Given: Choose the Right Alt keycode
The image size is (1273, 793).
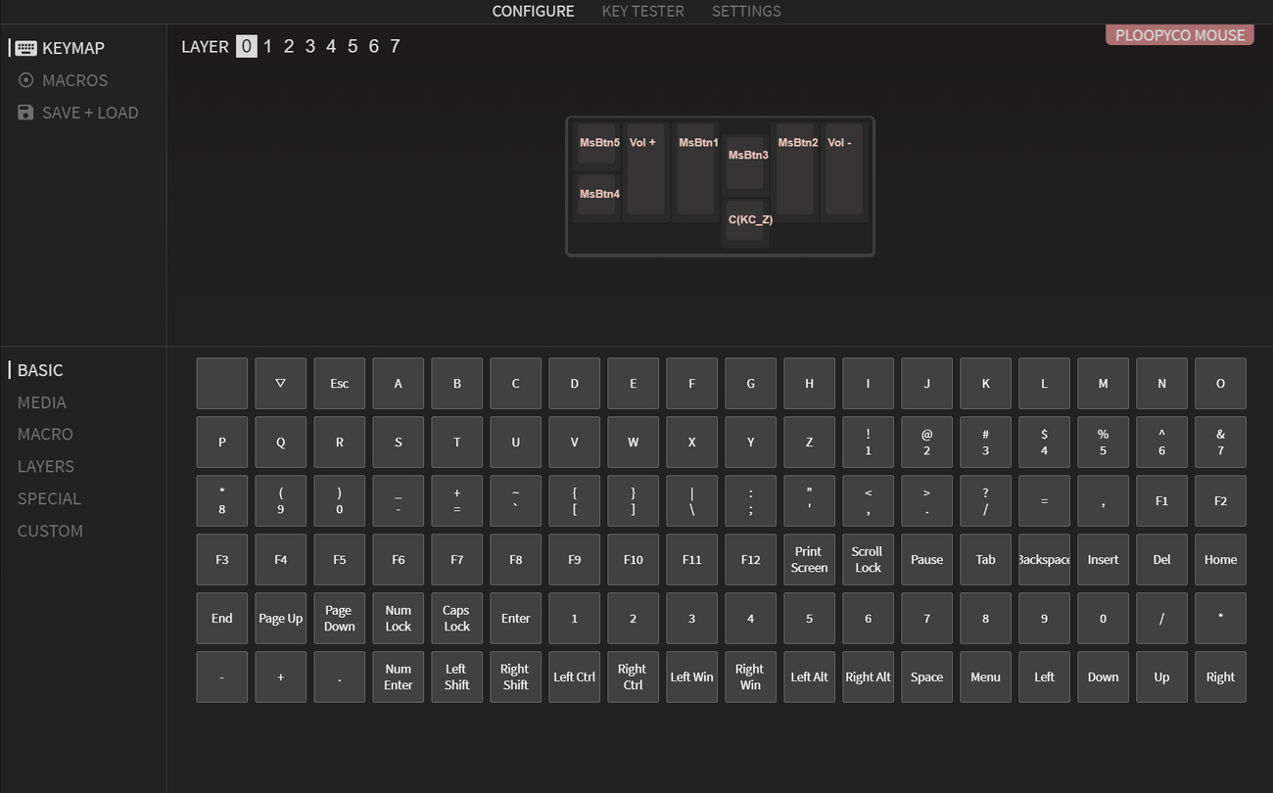Looking at the screenshot, I should coord(868,676).
